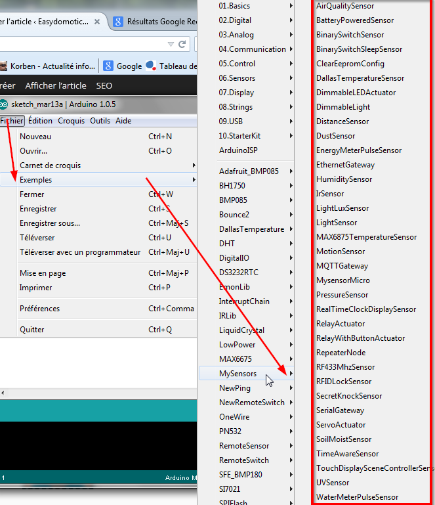435x505 pixels.
Task: Open the RelayActuator example
Action: coord(341,323)
